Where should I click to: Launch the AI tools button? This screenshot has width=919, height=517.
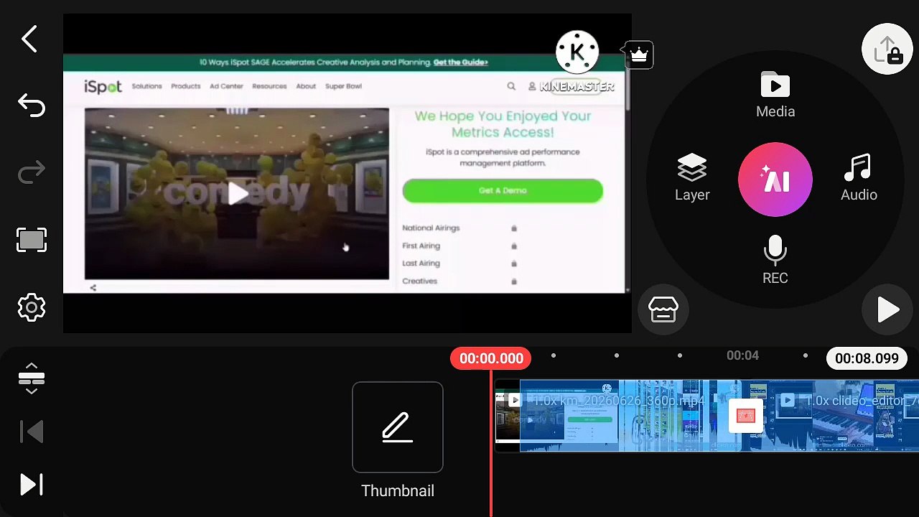click(x=775, y=180)
